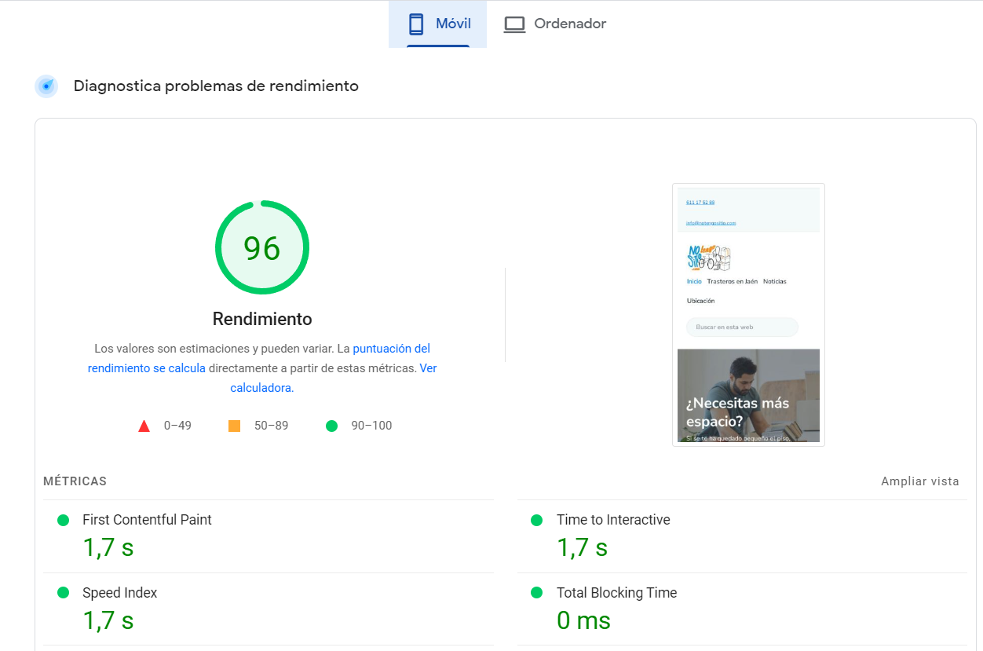Viewport: 983px width, 651px height.
Task: Click the 'MÉTRICAS' section label
Action: 75,481
